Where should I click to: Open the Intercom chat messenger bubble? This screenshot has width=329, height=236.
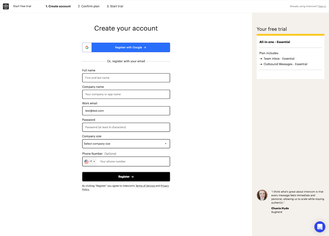[319, 227]
